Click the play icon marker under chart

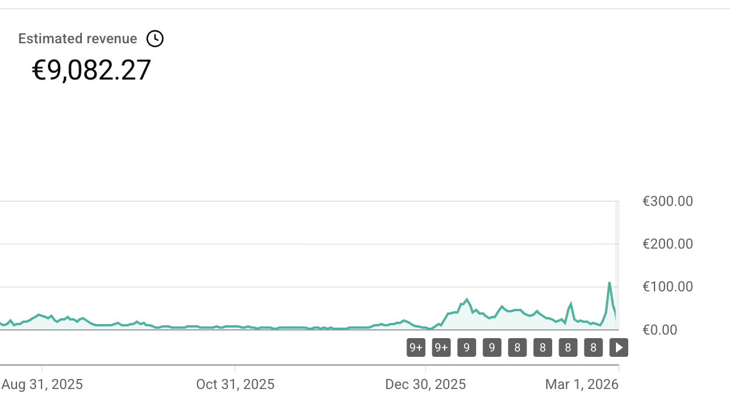tap(619, 348)
